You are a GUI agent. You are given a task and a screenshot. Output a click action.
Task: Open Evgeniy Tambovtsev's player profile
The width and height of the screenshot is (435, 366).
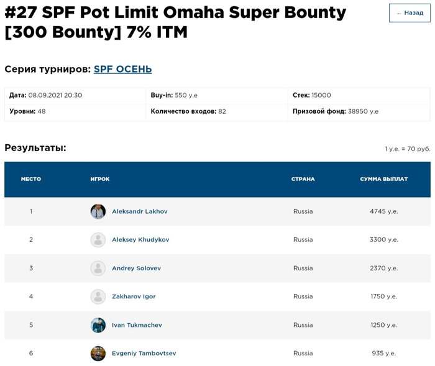(144, 353)
